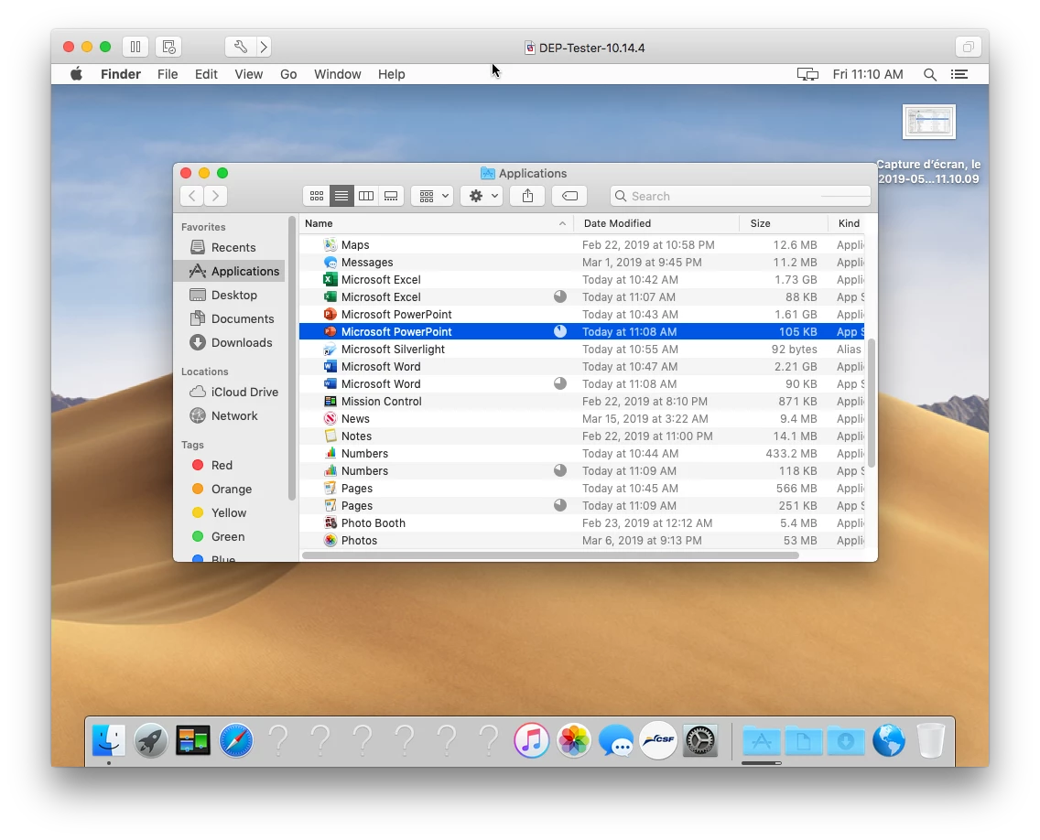Open the Trash in the Dock
Image resolution: width=1040 pixels, height=840 pixels.
click(x=930, y=740)
